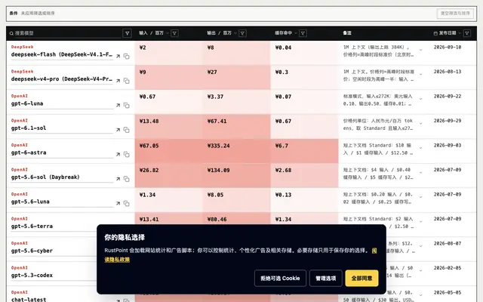This screenshot has width=483, height=302.
Task: Open filter for 输出 / 百万 column
Action: [242, 33]
